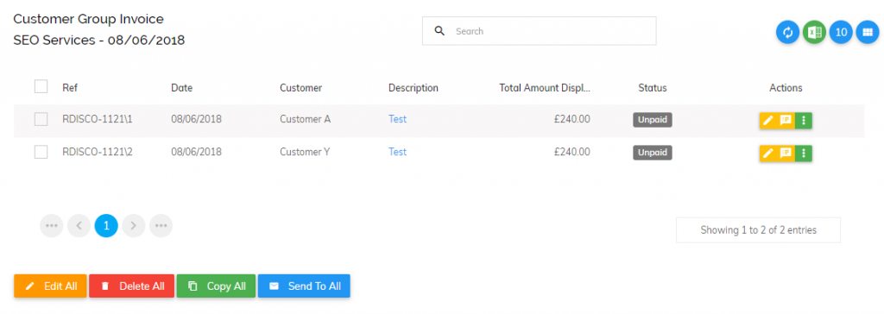884x314 pixels.
Task: Focus the Search input field
Action: coord(540,31)
